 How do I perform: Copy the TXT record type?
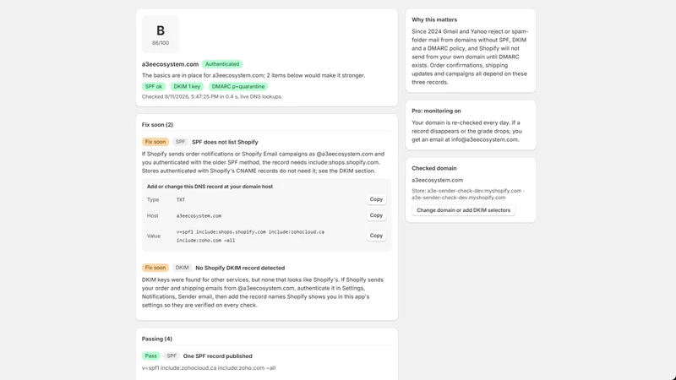(x=376, y=199)
